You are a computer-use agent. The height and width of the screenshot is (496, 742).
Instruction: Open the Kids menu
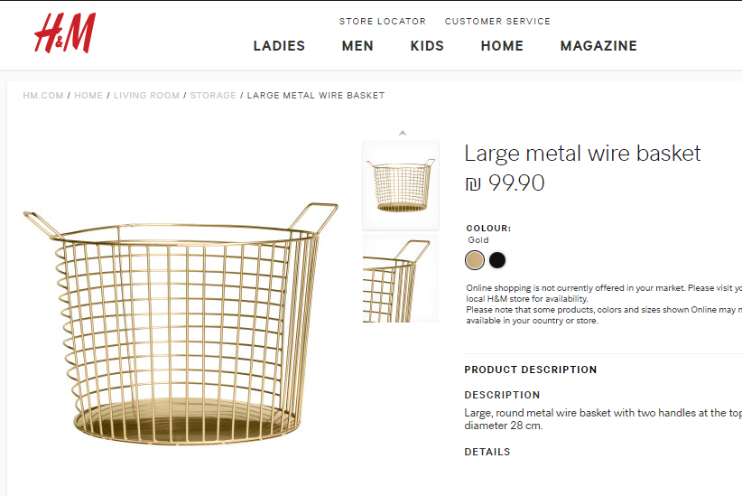point(427,46)
